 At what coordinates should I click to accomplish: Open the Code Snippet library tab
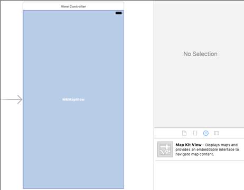coord(195,133)
